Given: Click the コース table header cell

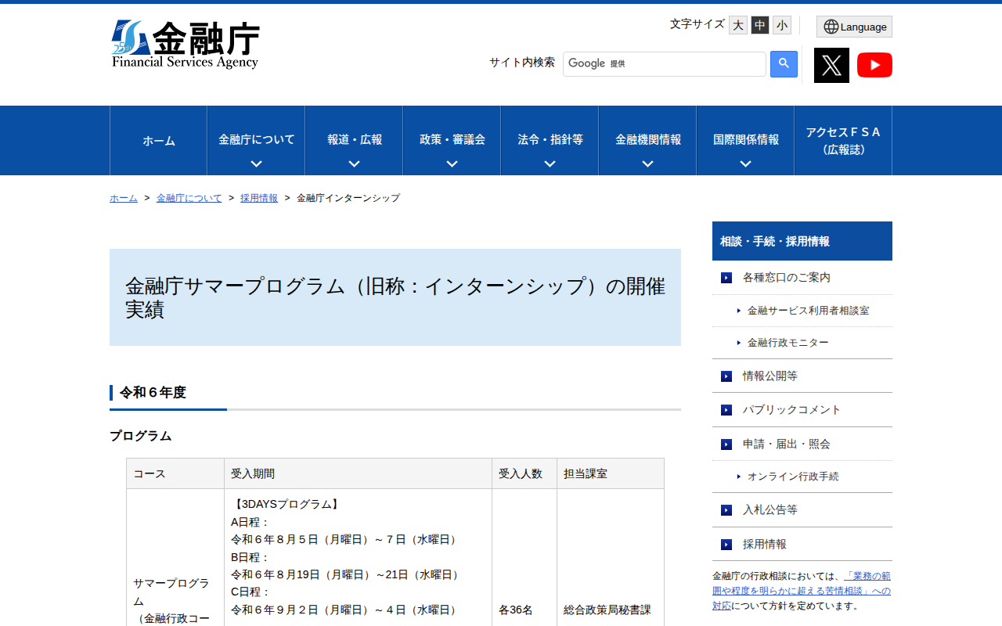Looking at the screenshot, I should (x=175, y=473).
